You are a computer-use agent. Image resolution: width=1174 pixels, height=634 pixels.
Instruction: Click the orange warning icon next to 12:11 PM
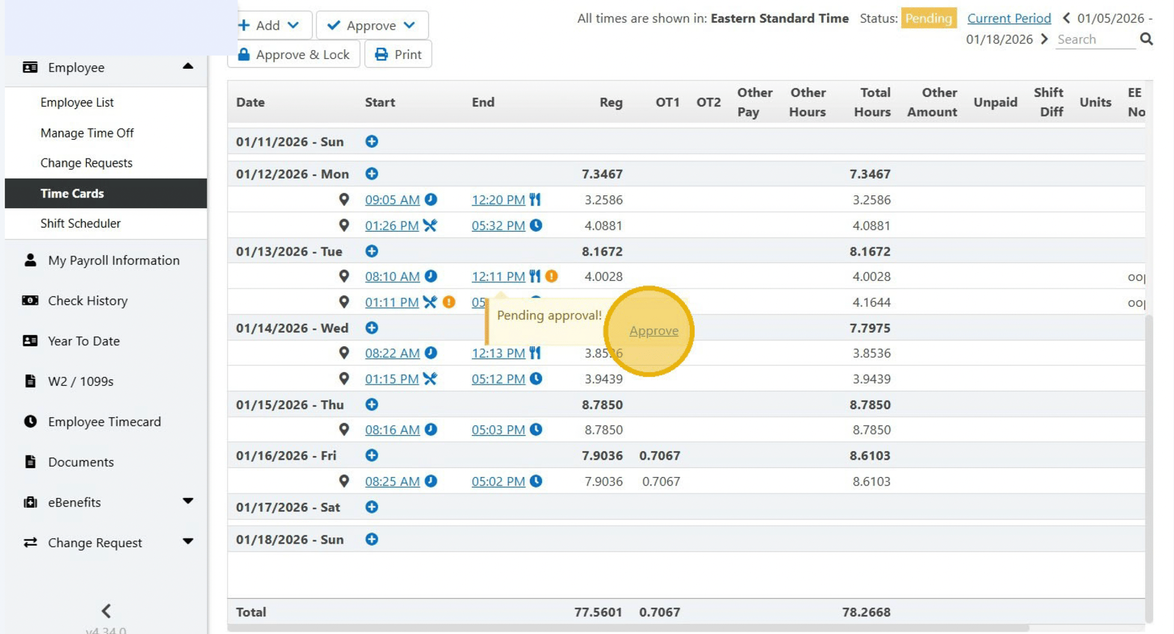pos(551,276)
